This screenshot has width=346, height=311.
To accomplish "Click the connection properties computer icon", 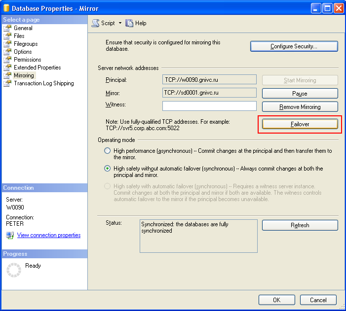I will coord(10,235).
